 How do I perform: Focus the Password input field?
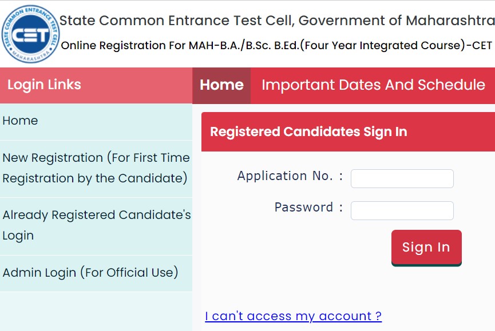pyautogui.click(x=402, y=210)
